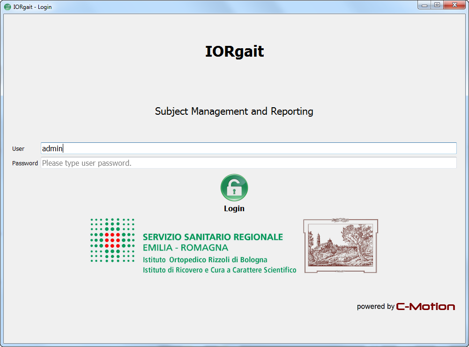Close the IORgait Login window
Image resolution: width=469 pixels, height=347 pixels.
click(454, 5)
